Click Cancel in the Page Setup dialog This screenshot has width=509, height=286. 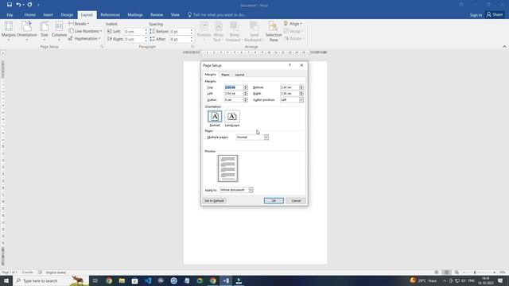[296, 201]
